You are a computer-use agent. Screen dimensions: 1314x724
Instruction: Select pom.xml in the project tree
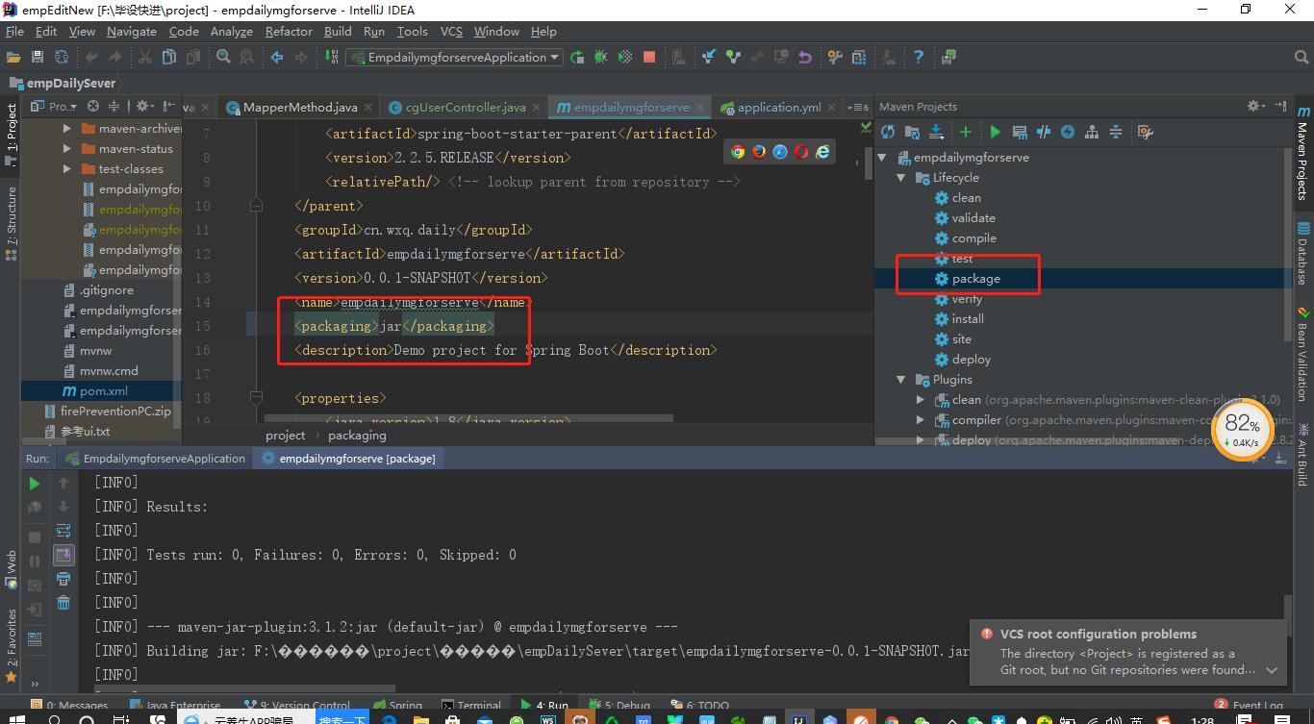(103, 391)
